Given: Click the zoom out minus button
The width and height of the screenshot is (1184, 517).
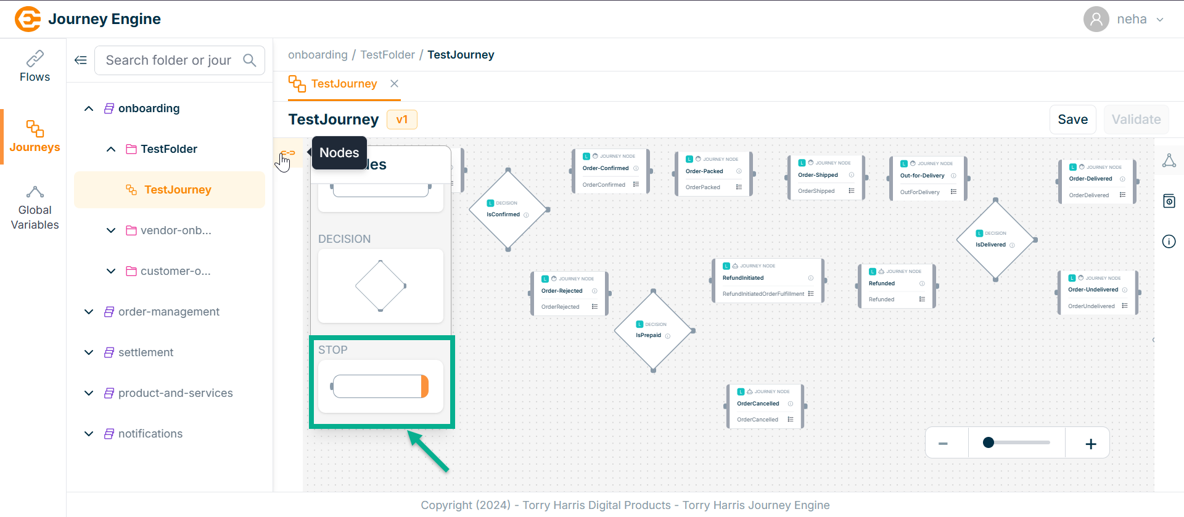Looking at the screenshot, I should tap(943, 444).
